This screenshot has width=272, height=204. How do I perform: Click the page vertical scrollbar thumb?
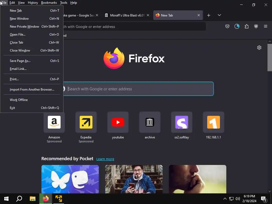coord(270,57)
